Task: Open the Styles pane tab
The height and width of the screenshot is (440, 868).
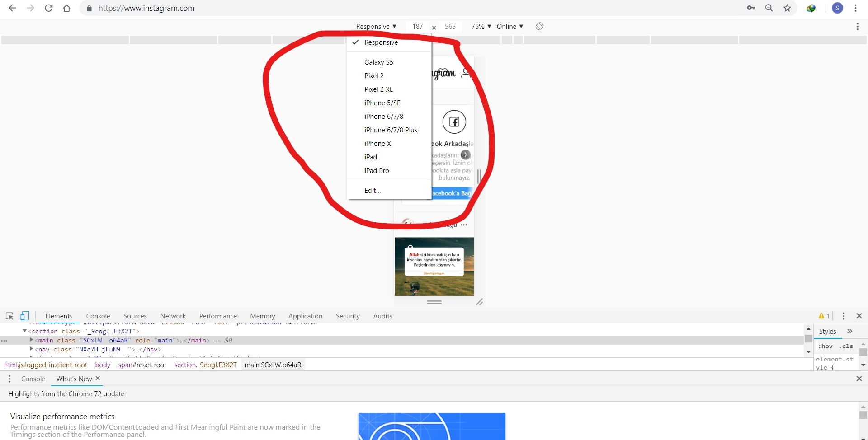Action: pyautogui.click(x=828, y=332)
